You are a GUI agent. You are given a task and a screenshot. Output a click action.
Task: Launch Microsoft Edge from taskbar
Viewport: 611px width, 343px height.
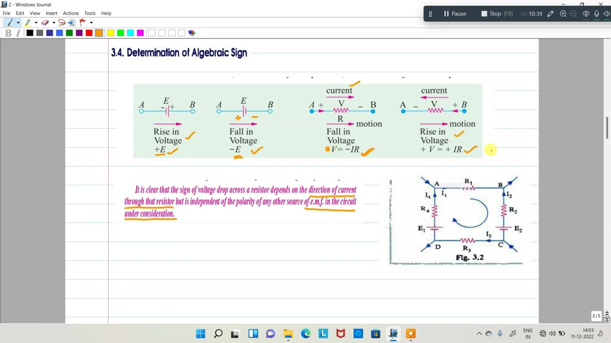click(305, 333)
